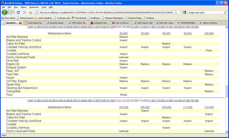Click in the kragen auto parts search field
Image resolution: width=229 pixels, height=138 pixels.
(x=203, y=12)
